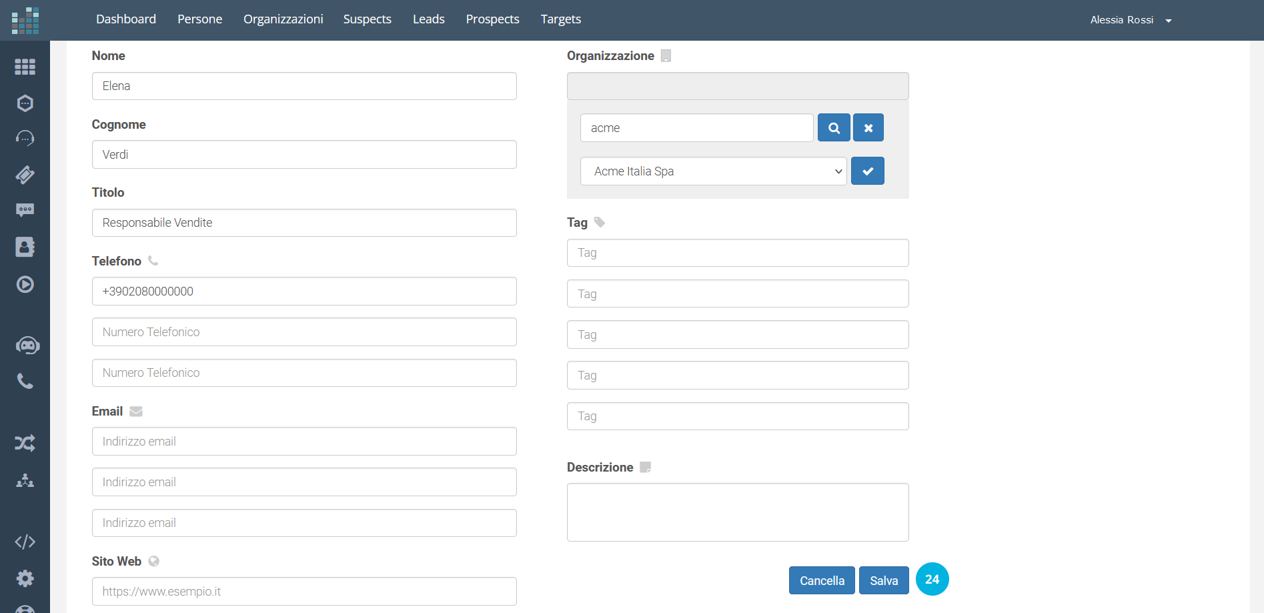Open Targets in top navigation
The image size is (1264, 613).
coord(561,19)
